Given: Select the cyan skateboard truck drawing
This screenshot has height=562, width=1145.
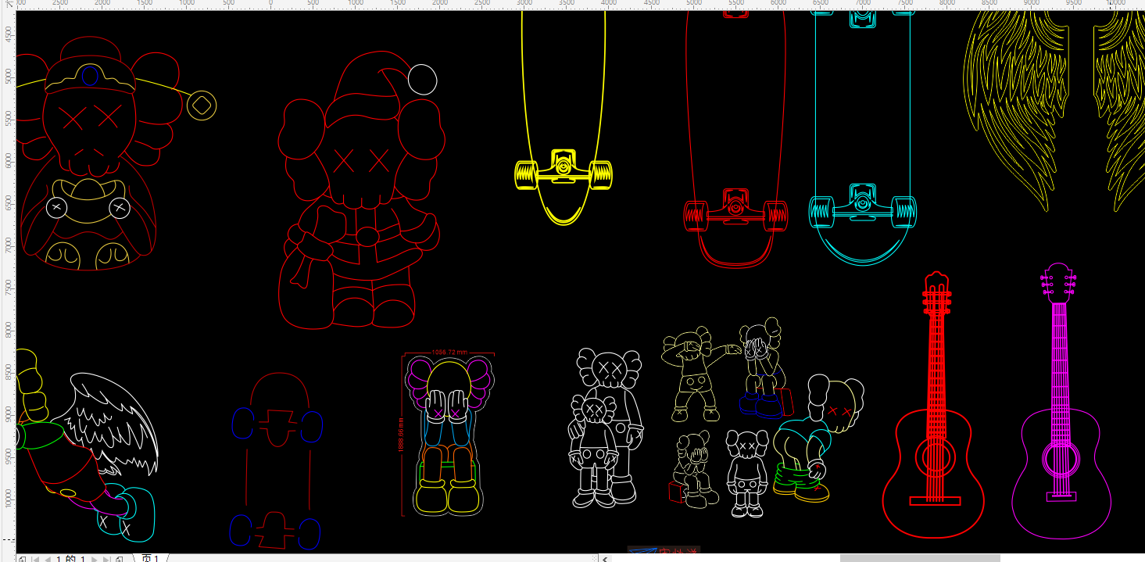Looking at the screenshot, I should 863,206.
